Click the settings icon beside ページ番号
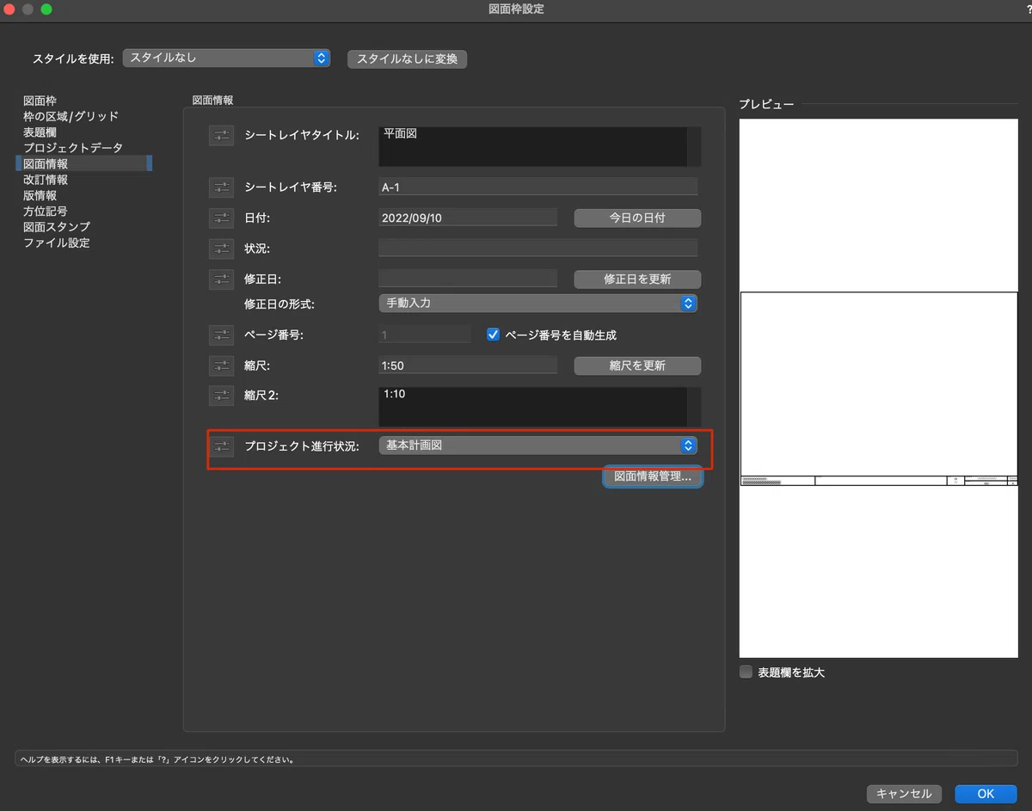 (221, 335)
